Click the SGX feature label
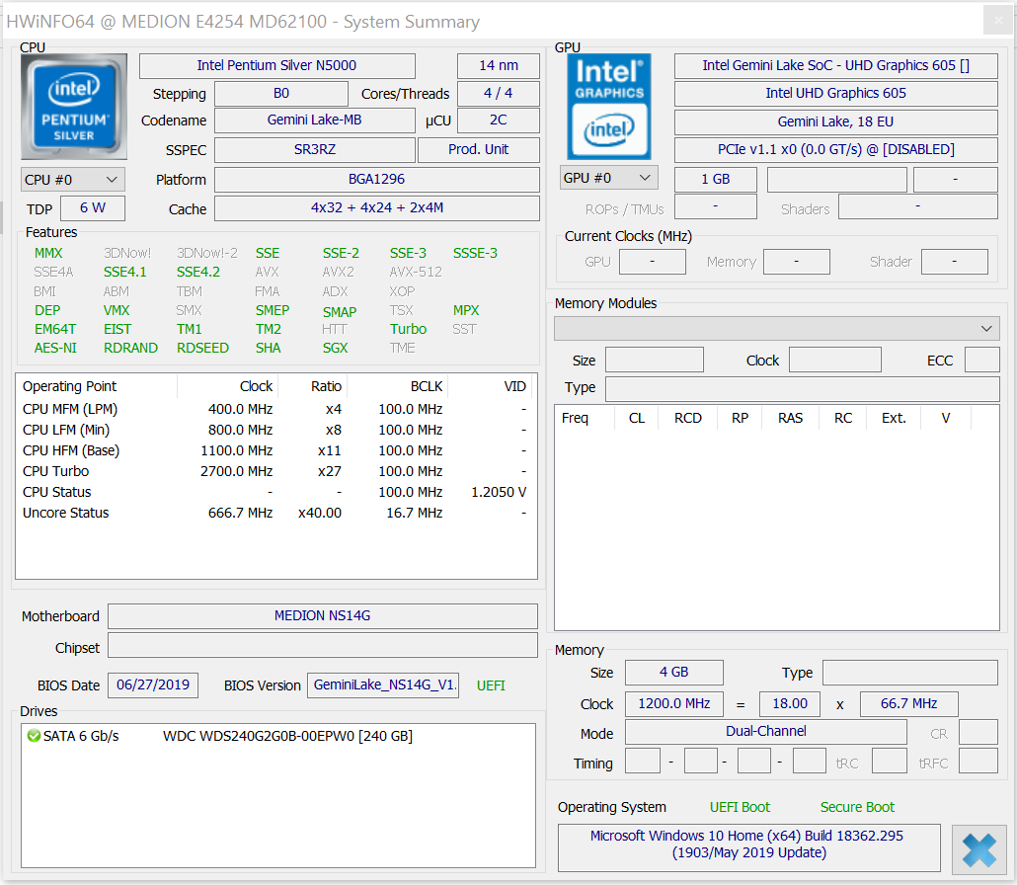This screenshot has width=1017, height=885. coord(336,348)
